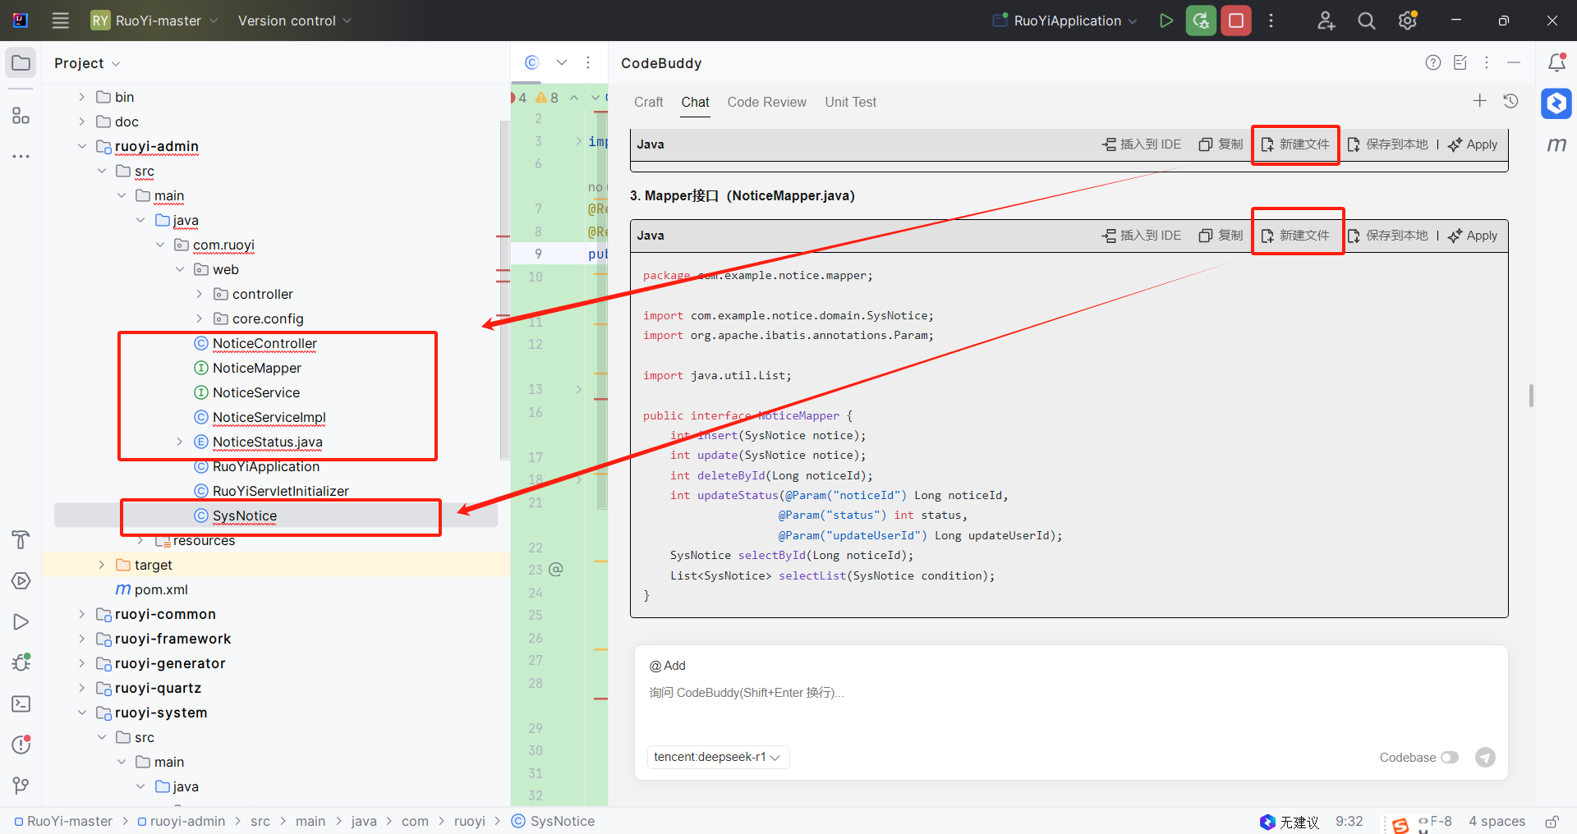Click 复制 in NoticeMapper code block

pos(1221,236)
